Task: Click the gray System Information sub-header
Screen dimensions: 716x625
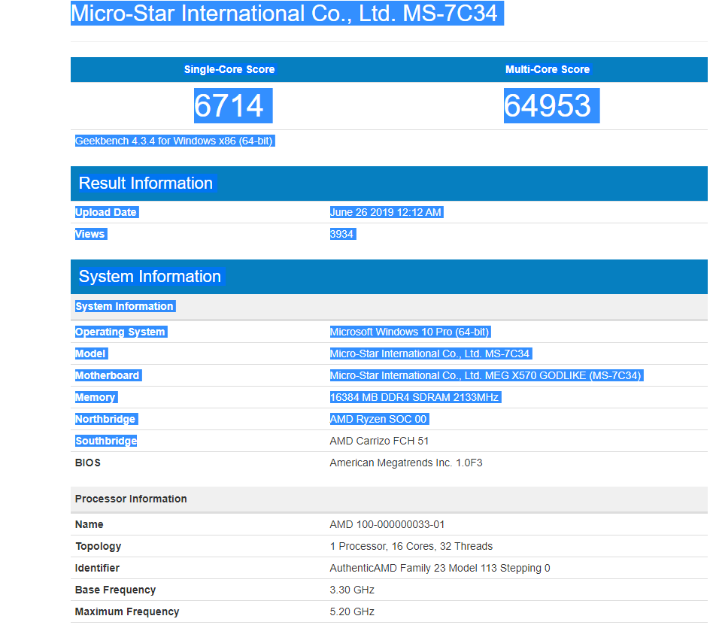Action: point(125,306)
